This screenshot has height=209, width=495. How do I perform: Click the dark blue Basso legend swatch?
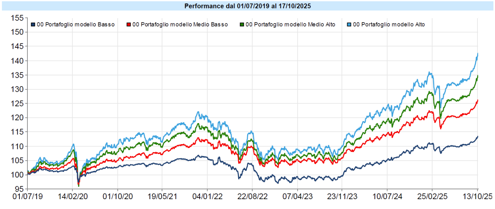tap(33, 25)
